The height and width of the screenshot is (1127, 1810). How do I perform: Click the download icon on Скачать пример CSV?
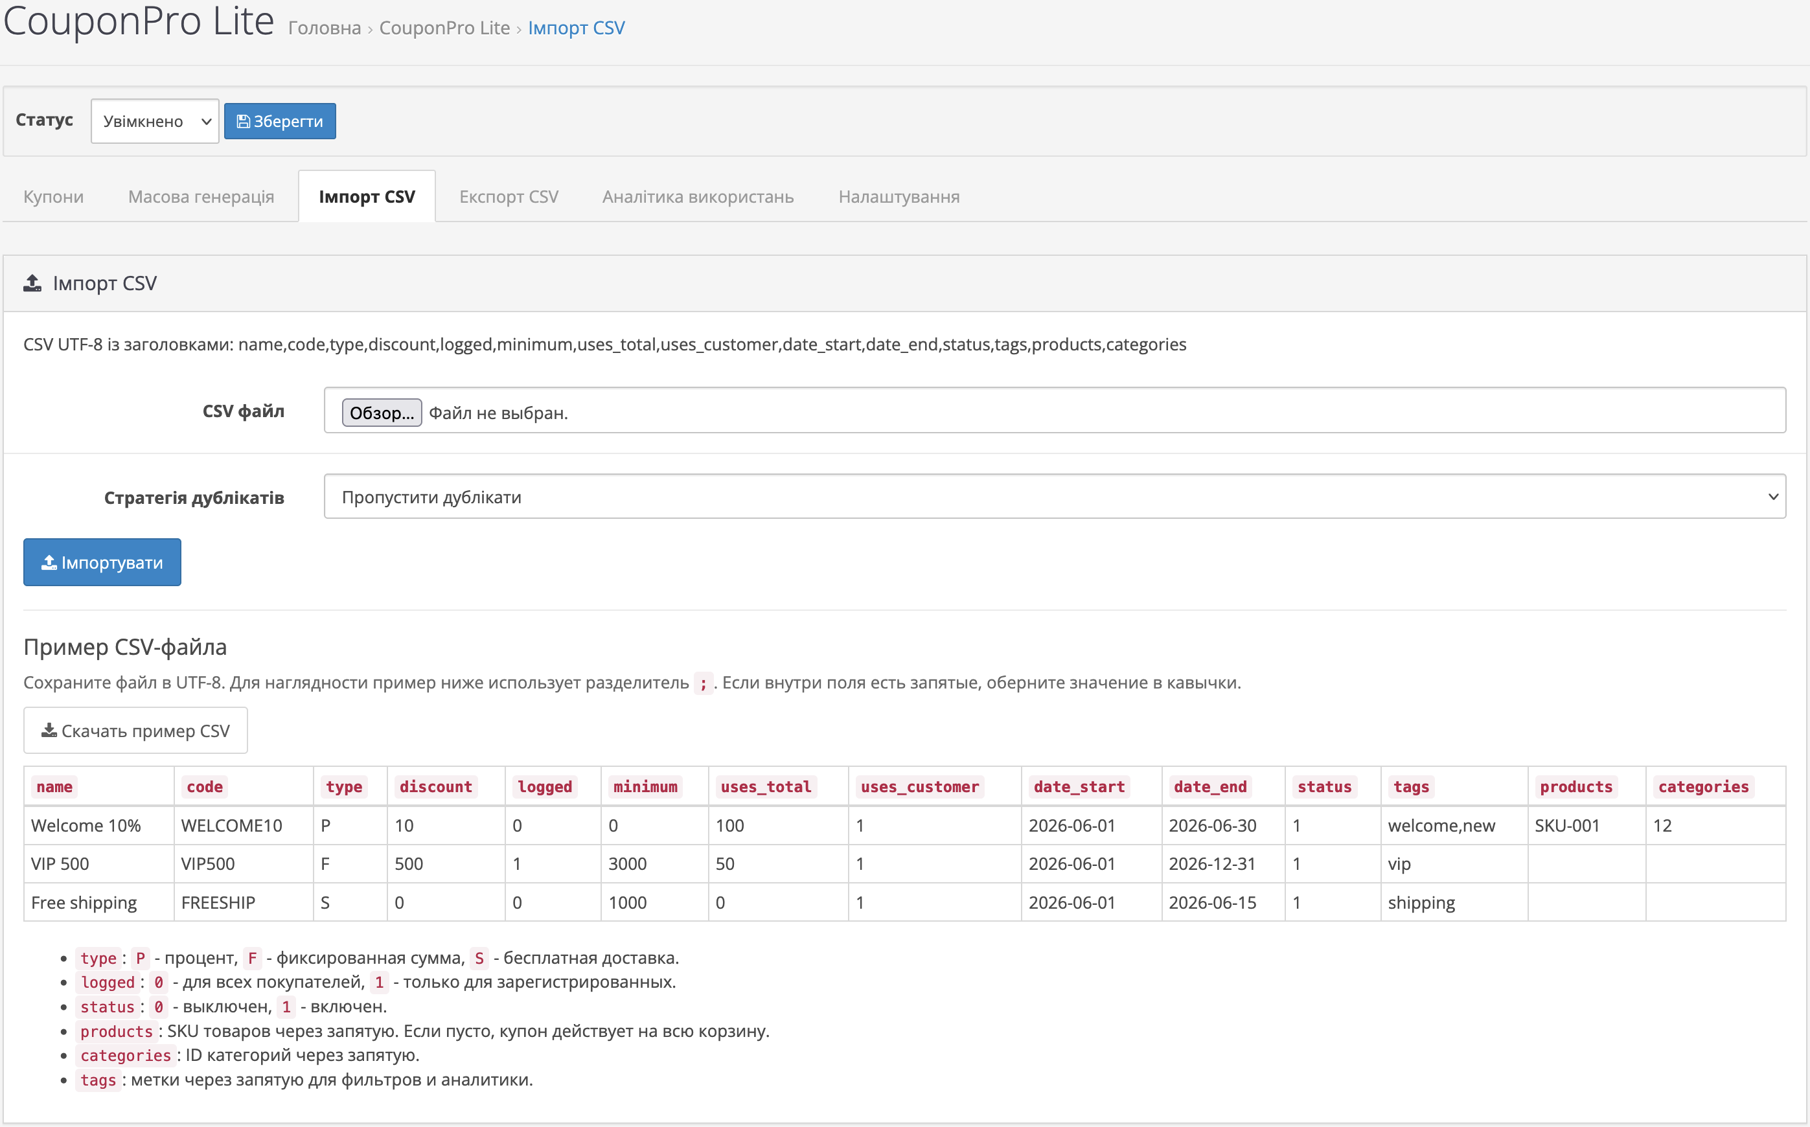pyautogui.click(x=49, y=731)
